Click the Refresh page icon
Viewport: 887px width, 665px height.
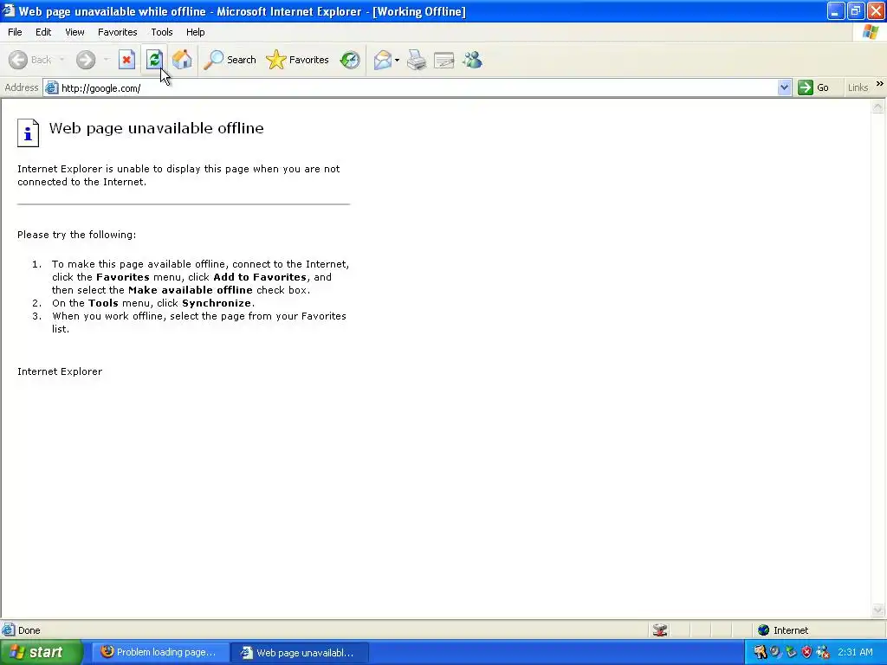tap(154, 60)
